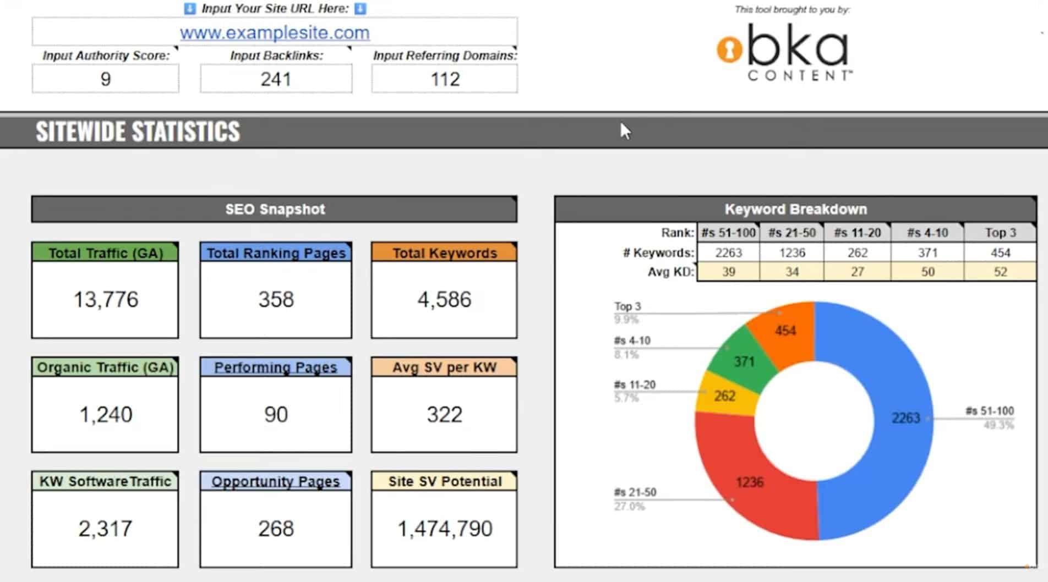Click the Avg KD cell showing 52

[1000, 271]
